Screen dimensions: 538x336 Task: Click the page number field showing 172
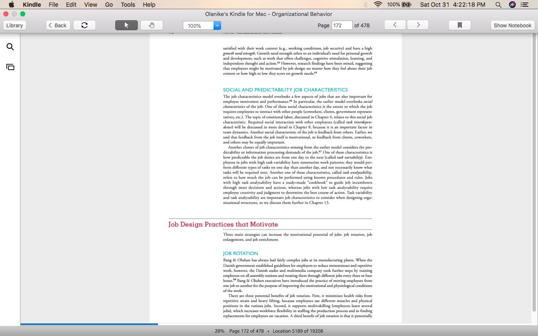tap(342, 25)
